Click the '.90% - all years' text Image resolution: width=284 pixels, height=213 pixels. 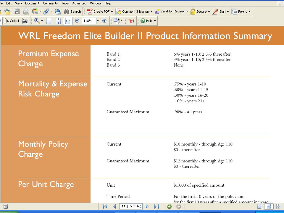pos(188,112)
